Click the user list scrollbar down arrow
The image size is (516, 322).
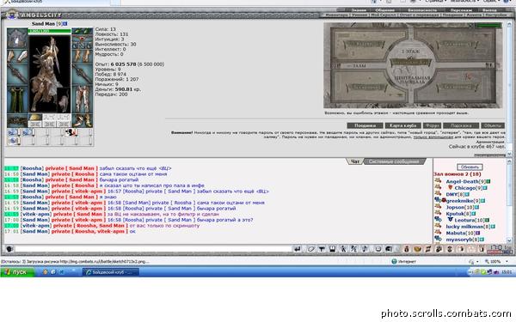coord(509,240)
